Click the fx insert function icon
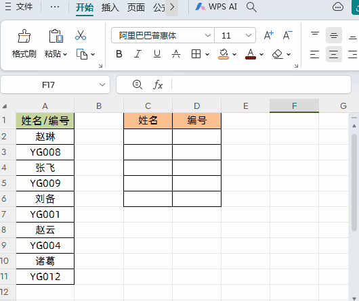The image size is (359, 301). 158,85
